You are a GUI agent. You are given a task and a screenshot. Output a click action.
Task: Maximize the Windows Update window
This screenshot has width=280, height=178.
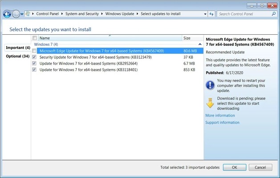point(262,6)
